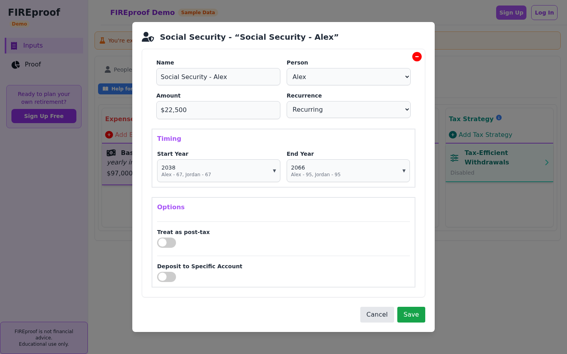Open the End Year 2066 dropdown

[x=348, y=171]
